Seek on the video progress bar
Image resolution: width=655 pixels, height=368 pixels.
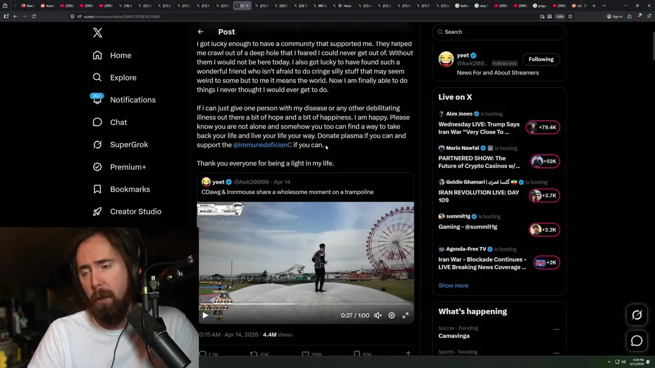click(x=306, y=304)
